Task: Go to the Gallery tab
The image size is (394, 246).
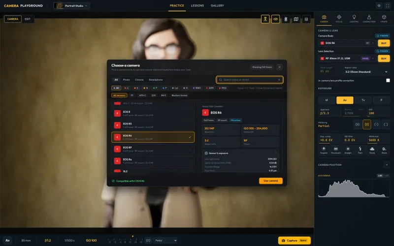Action: (x=217, y=5)
